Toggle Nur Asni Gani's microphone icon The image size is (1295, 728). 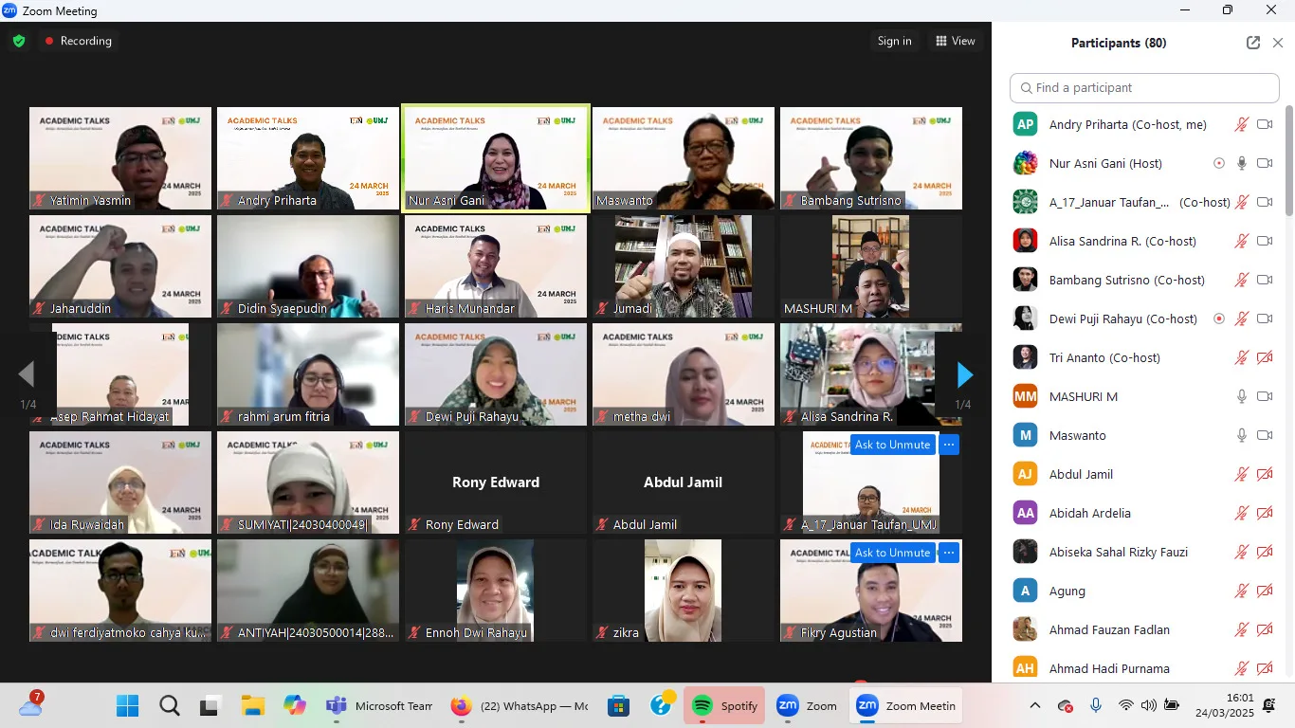[1241, 163]
